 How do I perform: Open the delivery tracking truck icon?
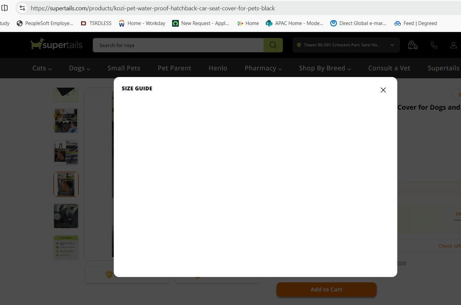click(x=413, y=45)
